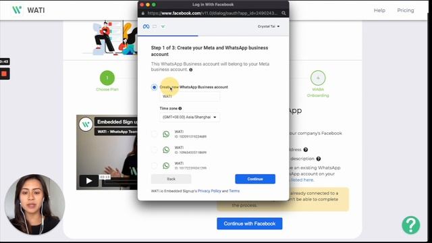Click the Back button in the dialog
The image size is (432, 243).
[x=171, y=179]
